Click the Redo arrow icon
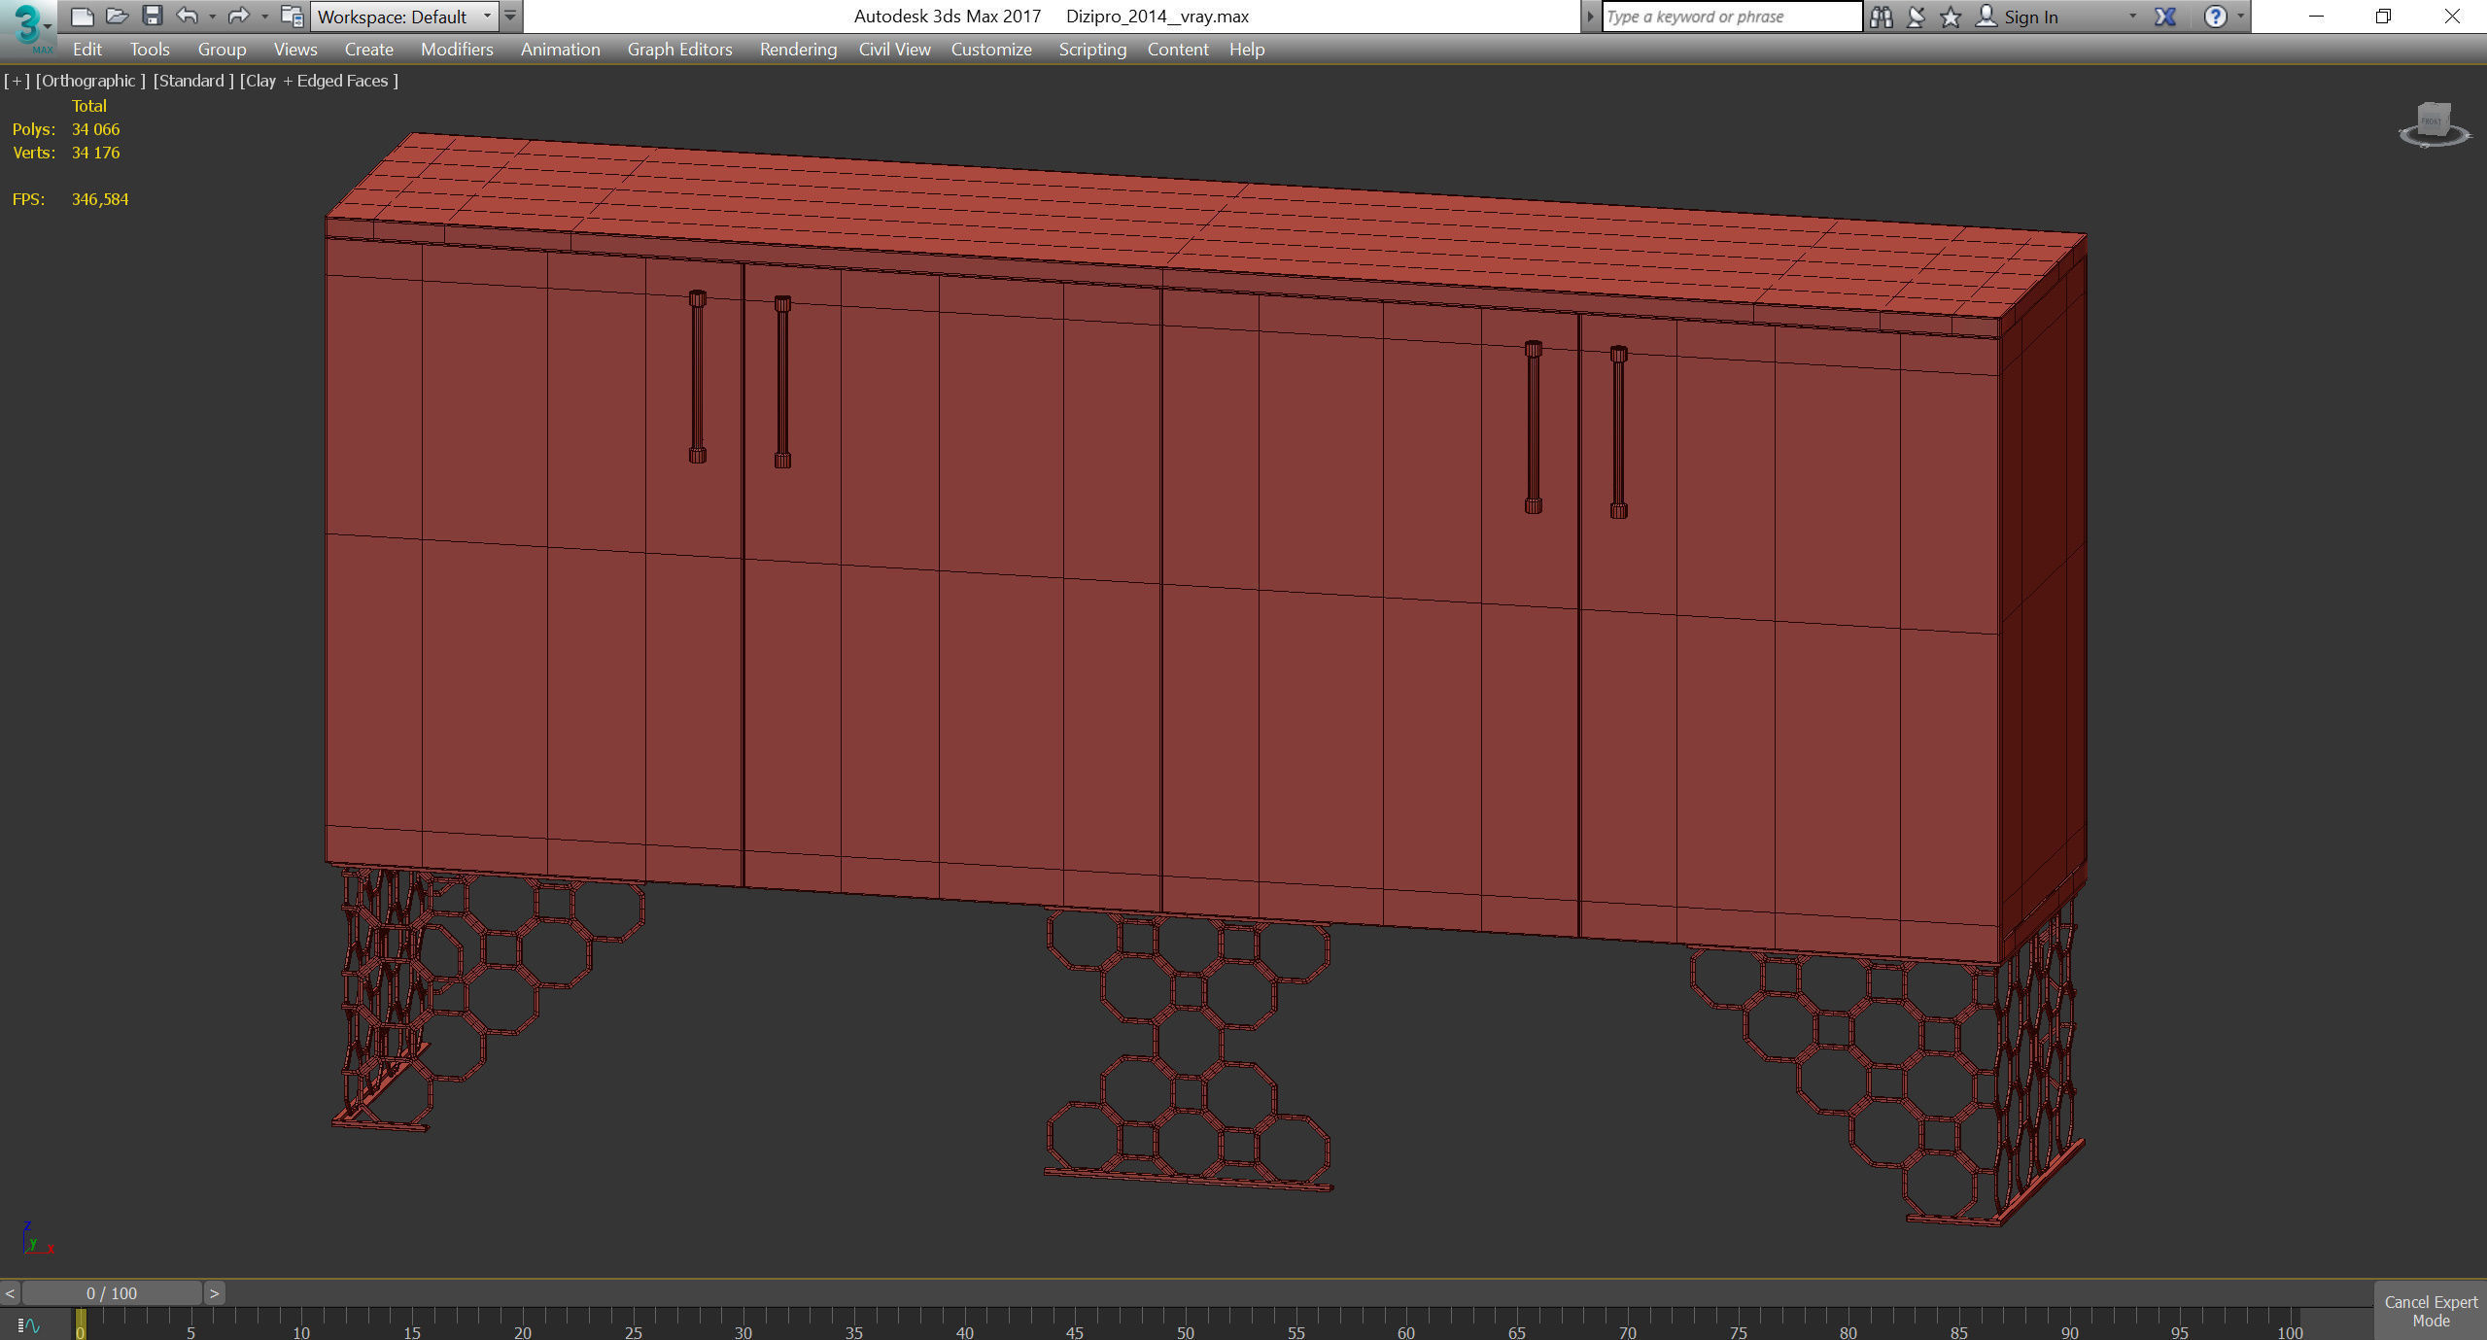2487x1340 pixels. click(238, 17)
